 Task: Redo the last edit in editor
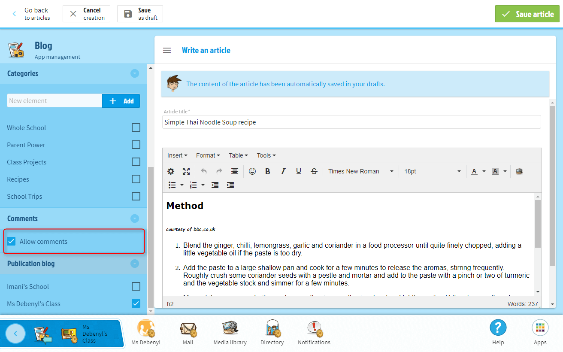(x=219, y=171)
